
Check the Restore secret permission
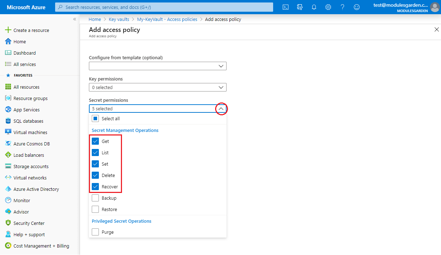click(x=95, y=209)
